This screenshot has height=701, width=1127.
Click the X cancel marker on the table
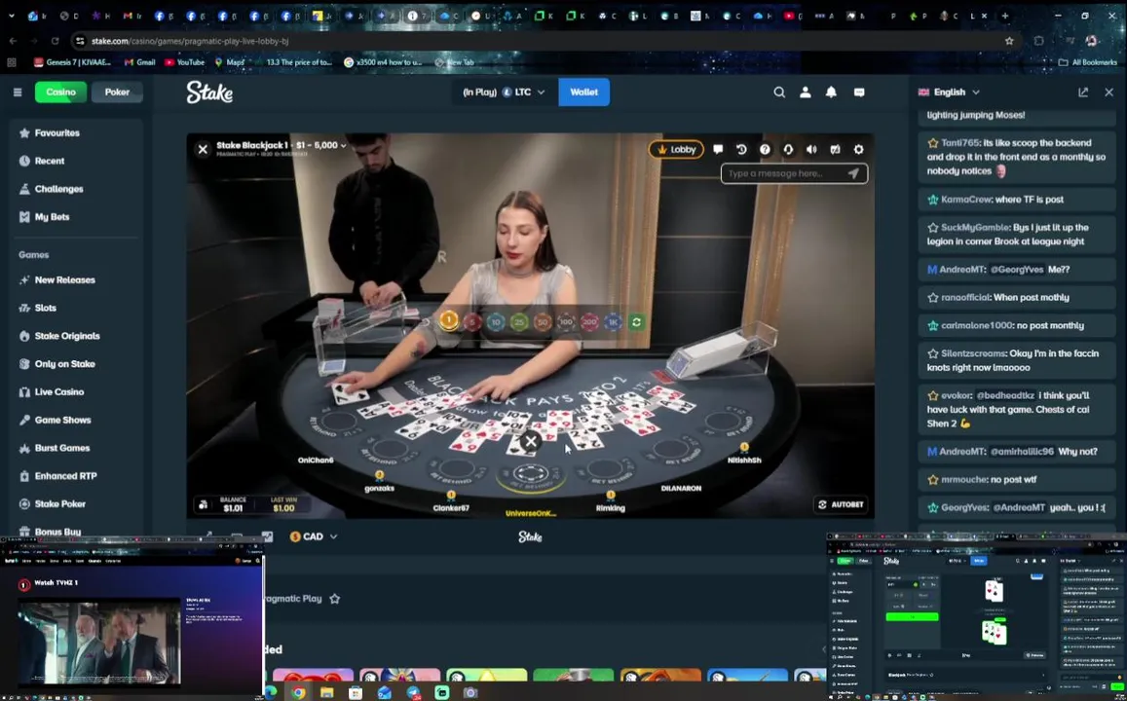[531, 442]
